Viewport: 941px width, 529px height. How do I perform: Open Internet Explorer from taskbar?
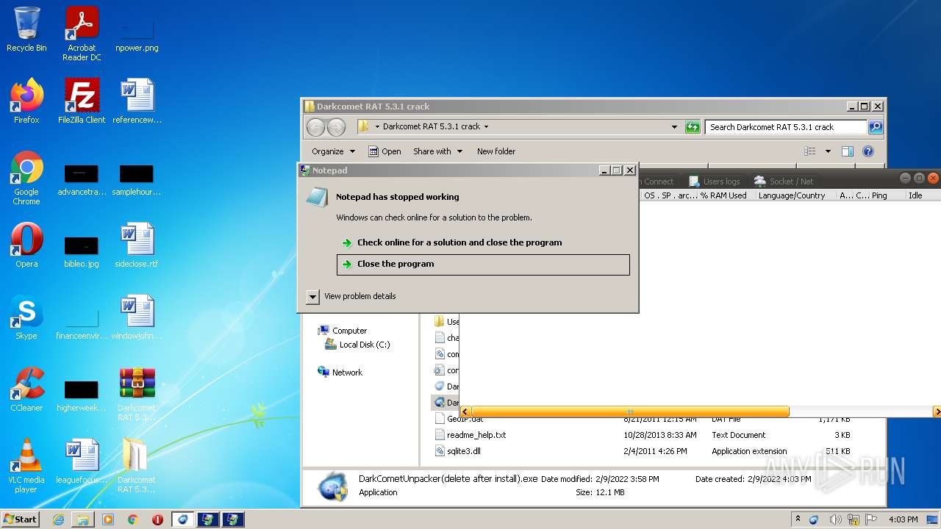[x=58, y=519]
